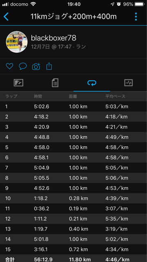Tap the 時間 column header

[38, 97]
